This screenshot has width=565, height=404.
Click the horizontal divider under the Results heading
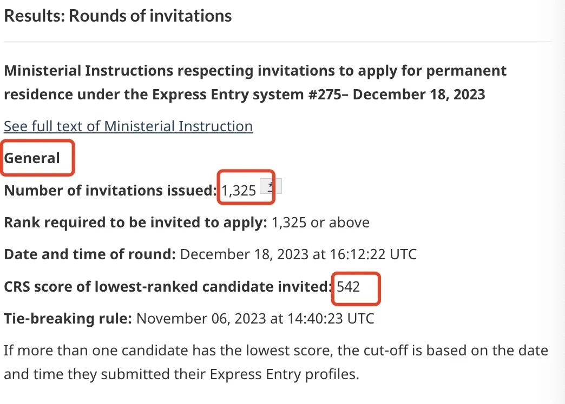[278, 42]
